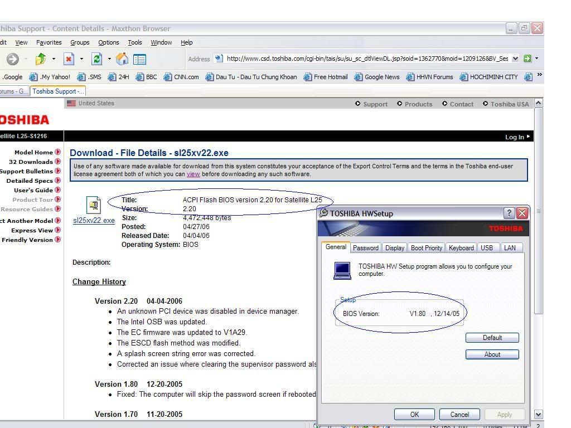Click the arrow icon next to Detailed Specs

[57, 181]
